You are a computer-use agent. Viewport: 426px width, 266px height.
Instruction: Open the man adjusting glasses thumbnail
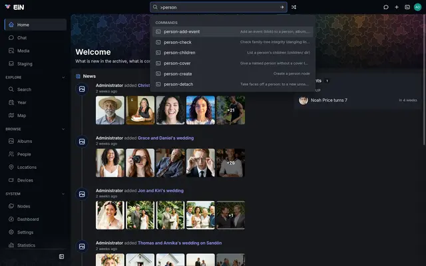point(200,163)
